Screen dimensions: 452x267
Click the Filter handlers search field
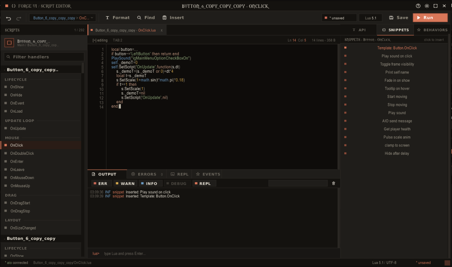[x=44, y=57]
